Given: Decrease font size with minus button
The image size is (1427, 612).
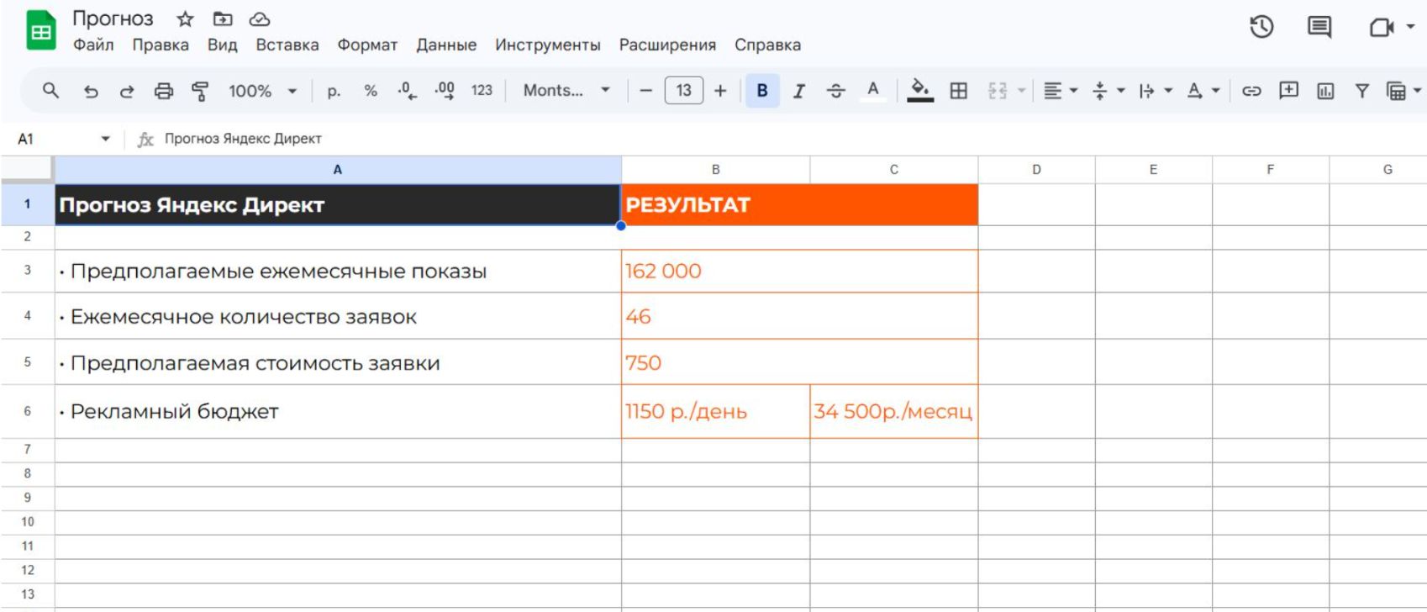Looking at the screenshot, I should 645,91.
